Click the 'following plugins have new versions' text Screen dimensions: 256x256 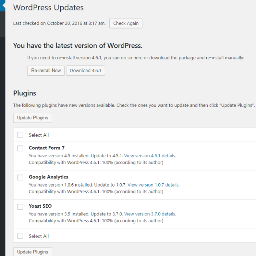[134, 105]
